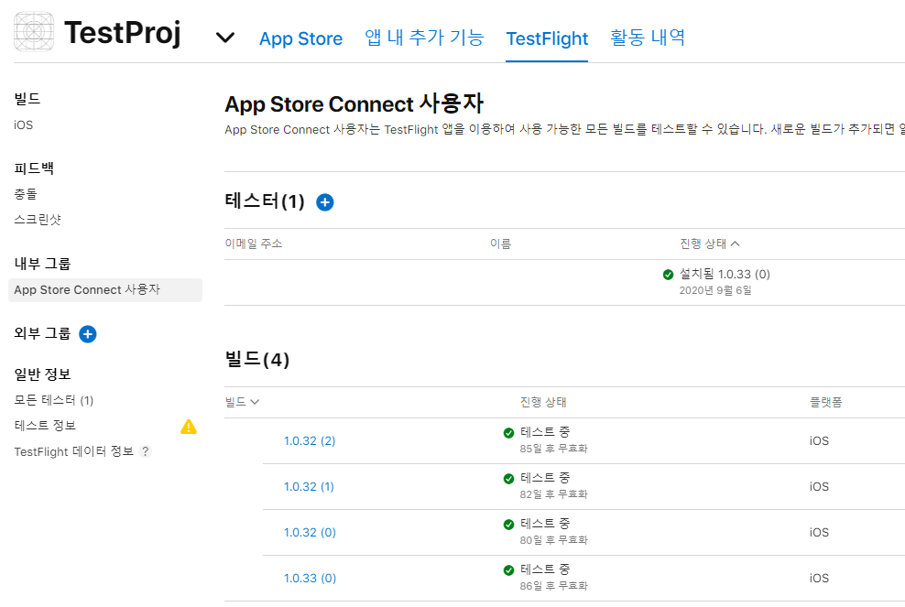Open build 1.0.33 (0)

pyautogui.click(x=310, y=578)
